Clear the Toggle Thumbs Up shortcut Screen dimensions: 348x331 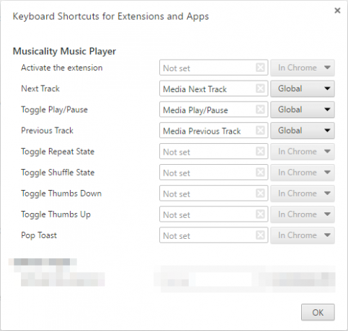coord(260,214)
